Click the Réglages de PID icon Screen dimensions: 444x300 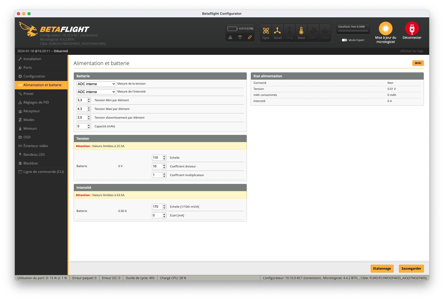pyautogui.click(x=20, y=102)
